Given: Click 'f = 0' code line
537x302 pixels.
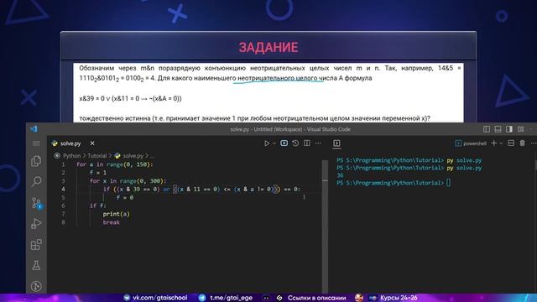Looking at the screenshot, I should tap(125, 198).
